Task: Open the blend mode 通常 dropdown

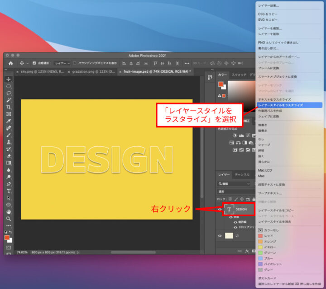Action: click(x=236, y=191)
